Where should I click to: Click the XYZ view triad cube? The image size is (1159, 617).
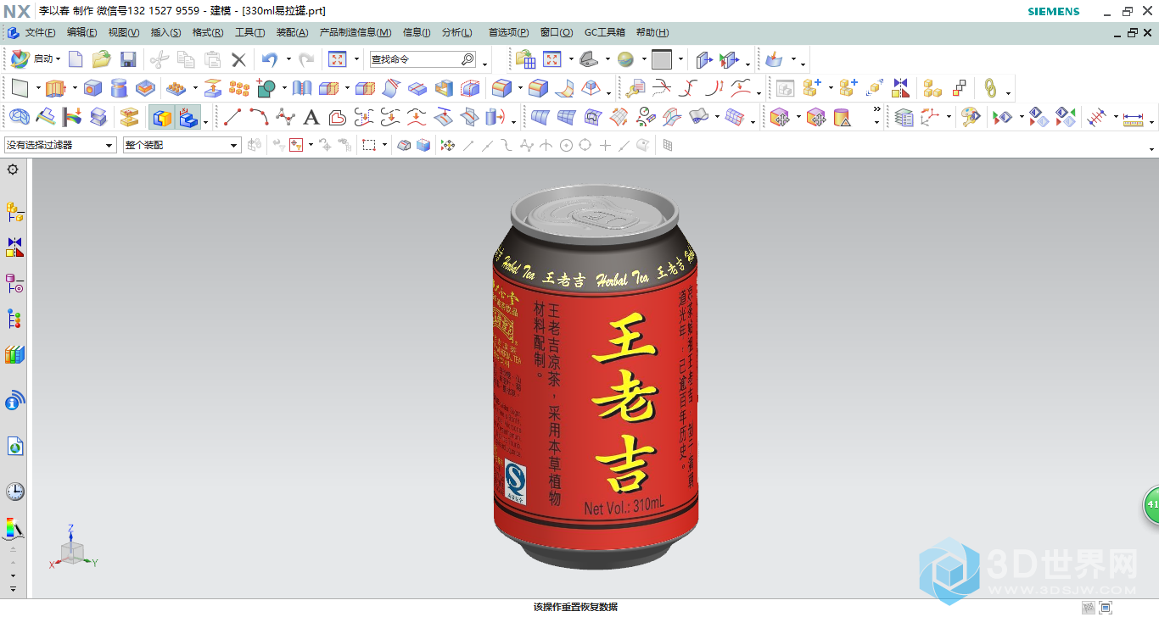(x=73, y=552)
